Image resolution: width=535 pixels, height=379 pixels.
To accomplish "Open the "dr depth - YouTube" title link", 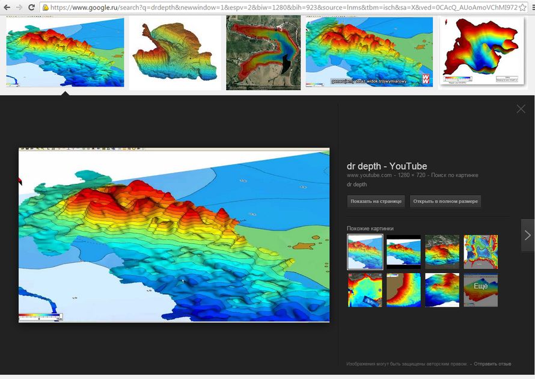I will pyautogui.click(x=387, y=166).
